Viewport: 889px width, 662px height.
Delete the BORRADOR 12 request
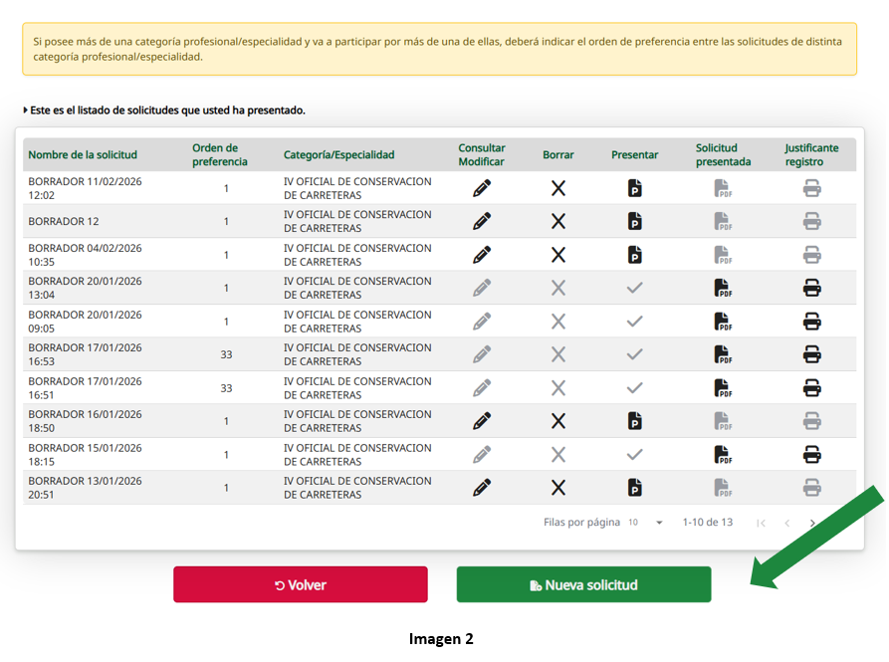tap(558, 221)
